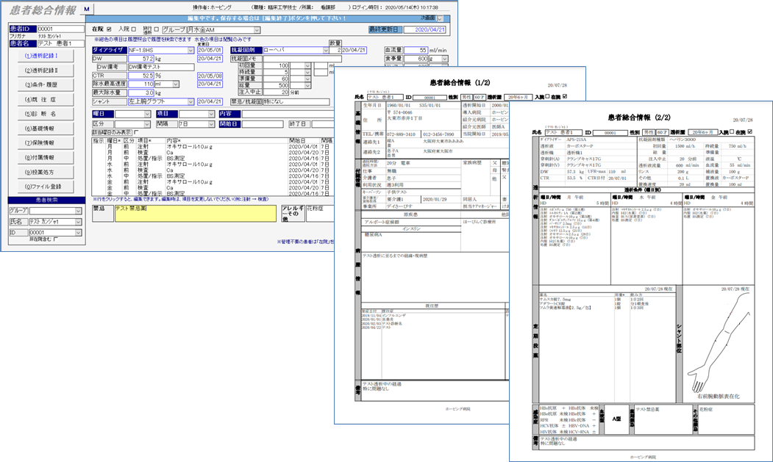
Task: Expand the ダイアライザ dropdown with NF-1.8HS
Action: (x=190, y=50)
